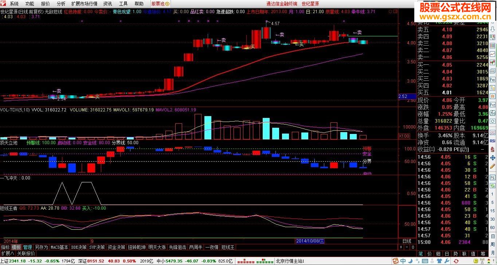The width and height of the screenshot is (497, 265).
Task: Select the RSI indicator icon
Action: click(x=492, y=142)
